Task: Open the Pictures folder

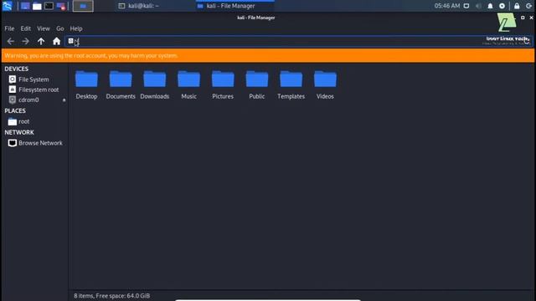Action: 223,85
